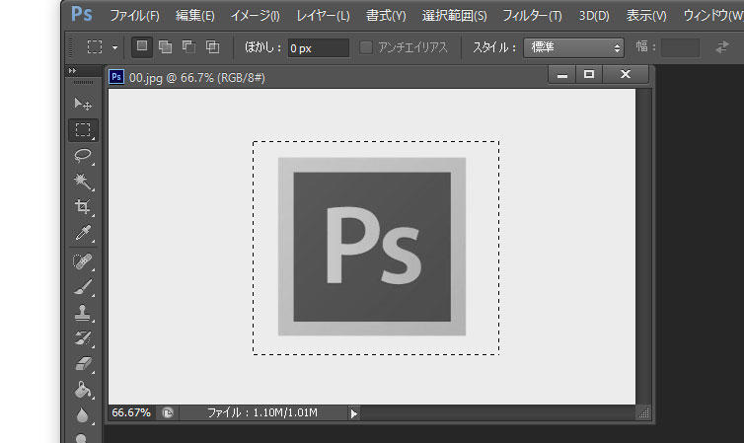Open the スタイル dropdown set to 標準
This screenshot has height=443, width=744.
[x=573, y=47]
